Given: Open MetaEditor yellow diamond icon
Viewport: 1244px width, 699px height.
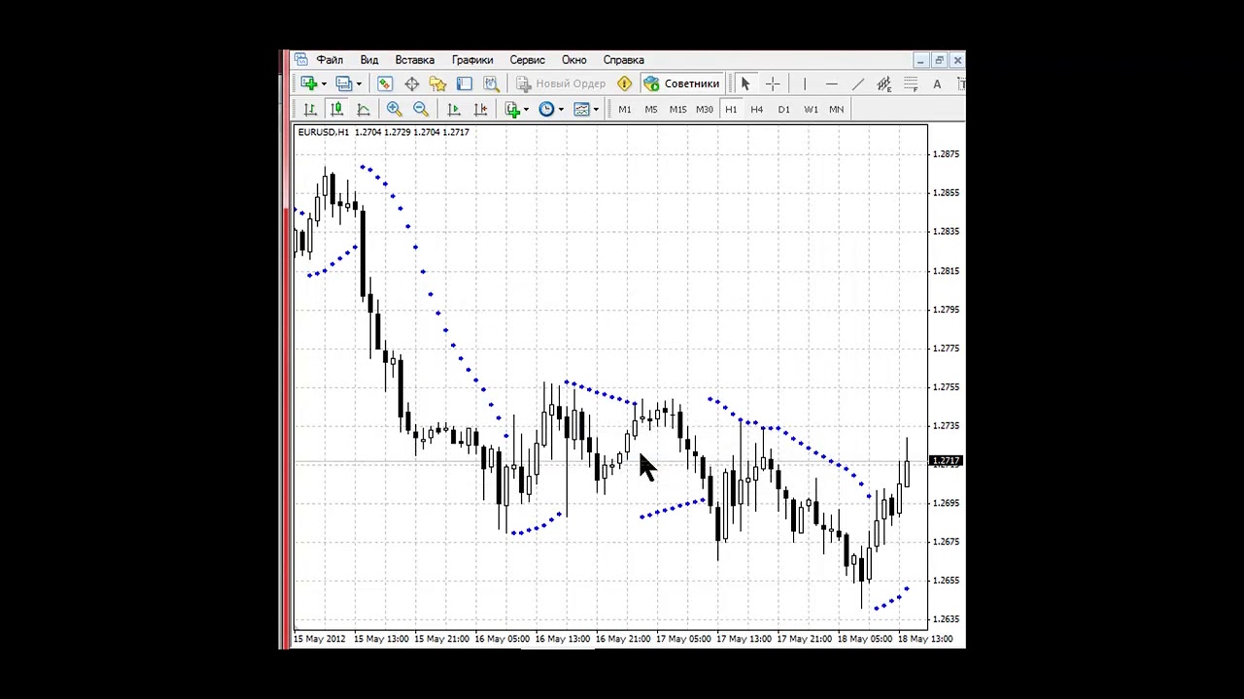Looking at the screenshot, I should (624, 84).
